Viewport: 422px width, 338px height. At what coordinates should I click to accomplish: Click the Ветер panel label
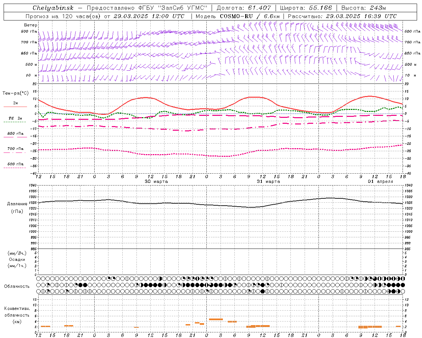(31, 25)
